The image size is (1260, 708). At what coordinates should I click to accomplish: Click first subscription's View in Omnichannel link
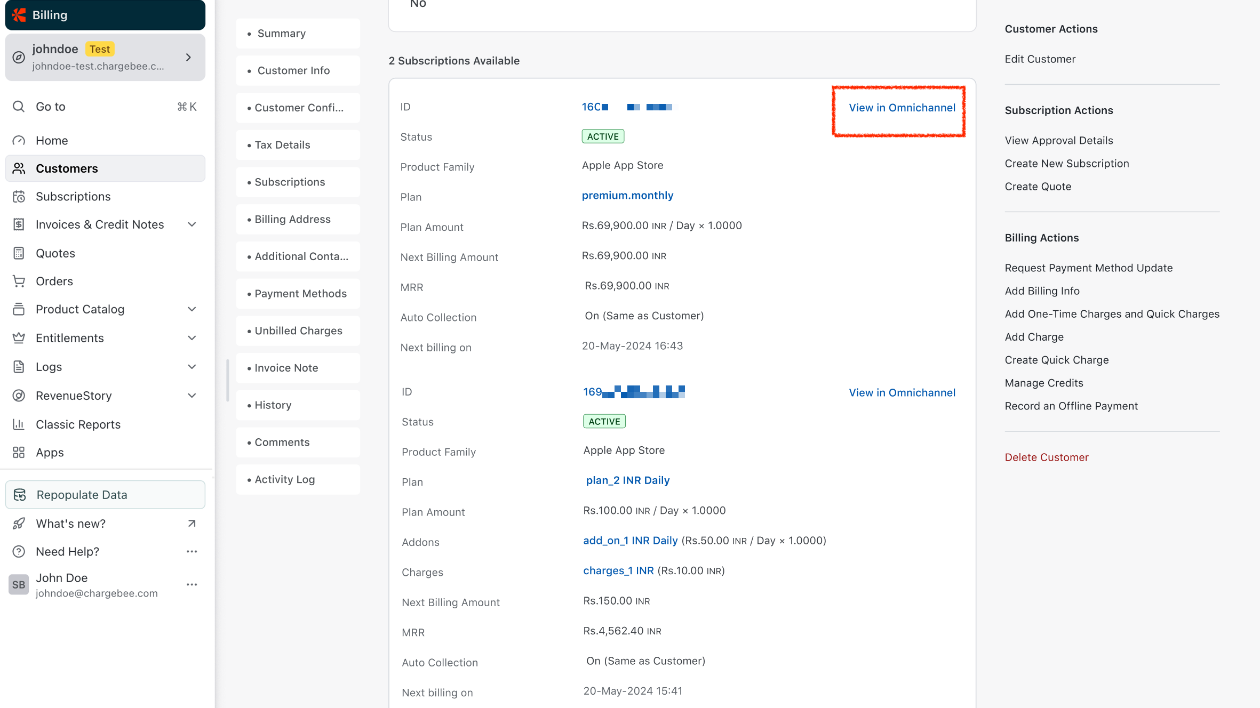(902, 108)
